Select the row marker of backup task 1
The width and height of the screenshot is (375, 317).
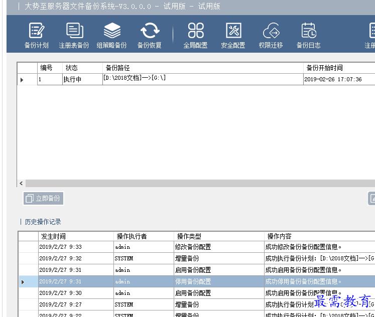tap(27, 79)
